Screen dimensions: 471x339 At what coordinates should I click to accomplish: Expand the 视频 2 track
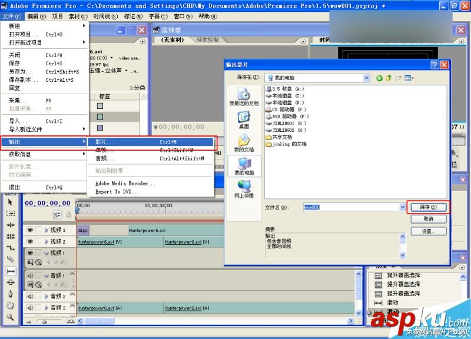[x=47, y=241]
